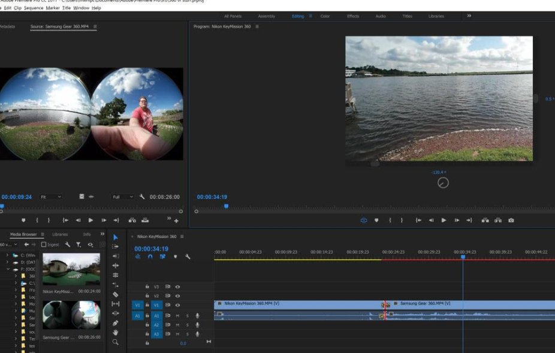Select the Pen tool in the tools panel
Screen dimensions: 555x353
116,323
